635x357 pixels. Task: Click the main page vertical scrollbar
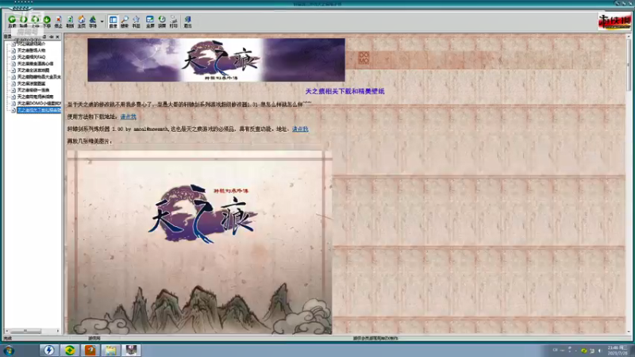coord(629,184)
